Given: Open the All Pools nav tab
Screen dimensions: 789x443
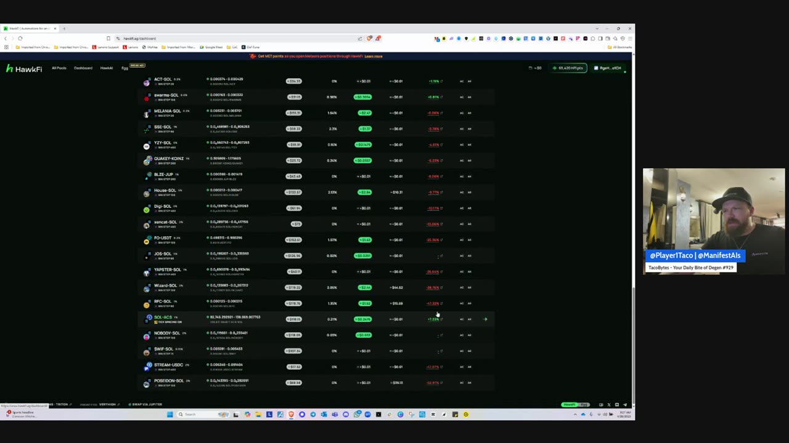Looking at the screenshot, I should [59, 68].
